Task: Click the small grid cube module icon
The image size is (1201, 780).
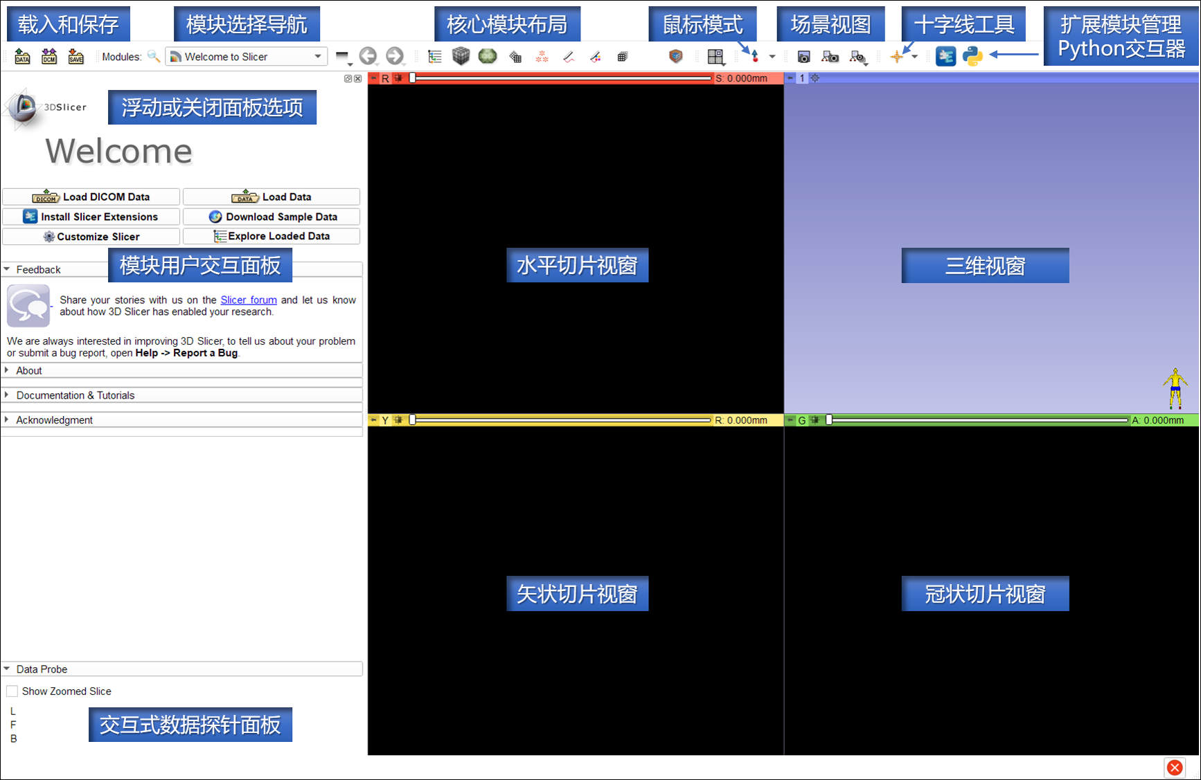Action: [x=623, y=57]
